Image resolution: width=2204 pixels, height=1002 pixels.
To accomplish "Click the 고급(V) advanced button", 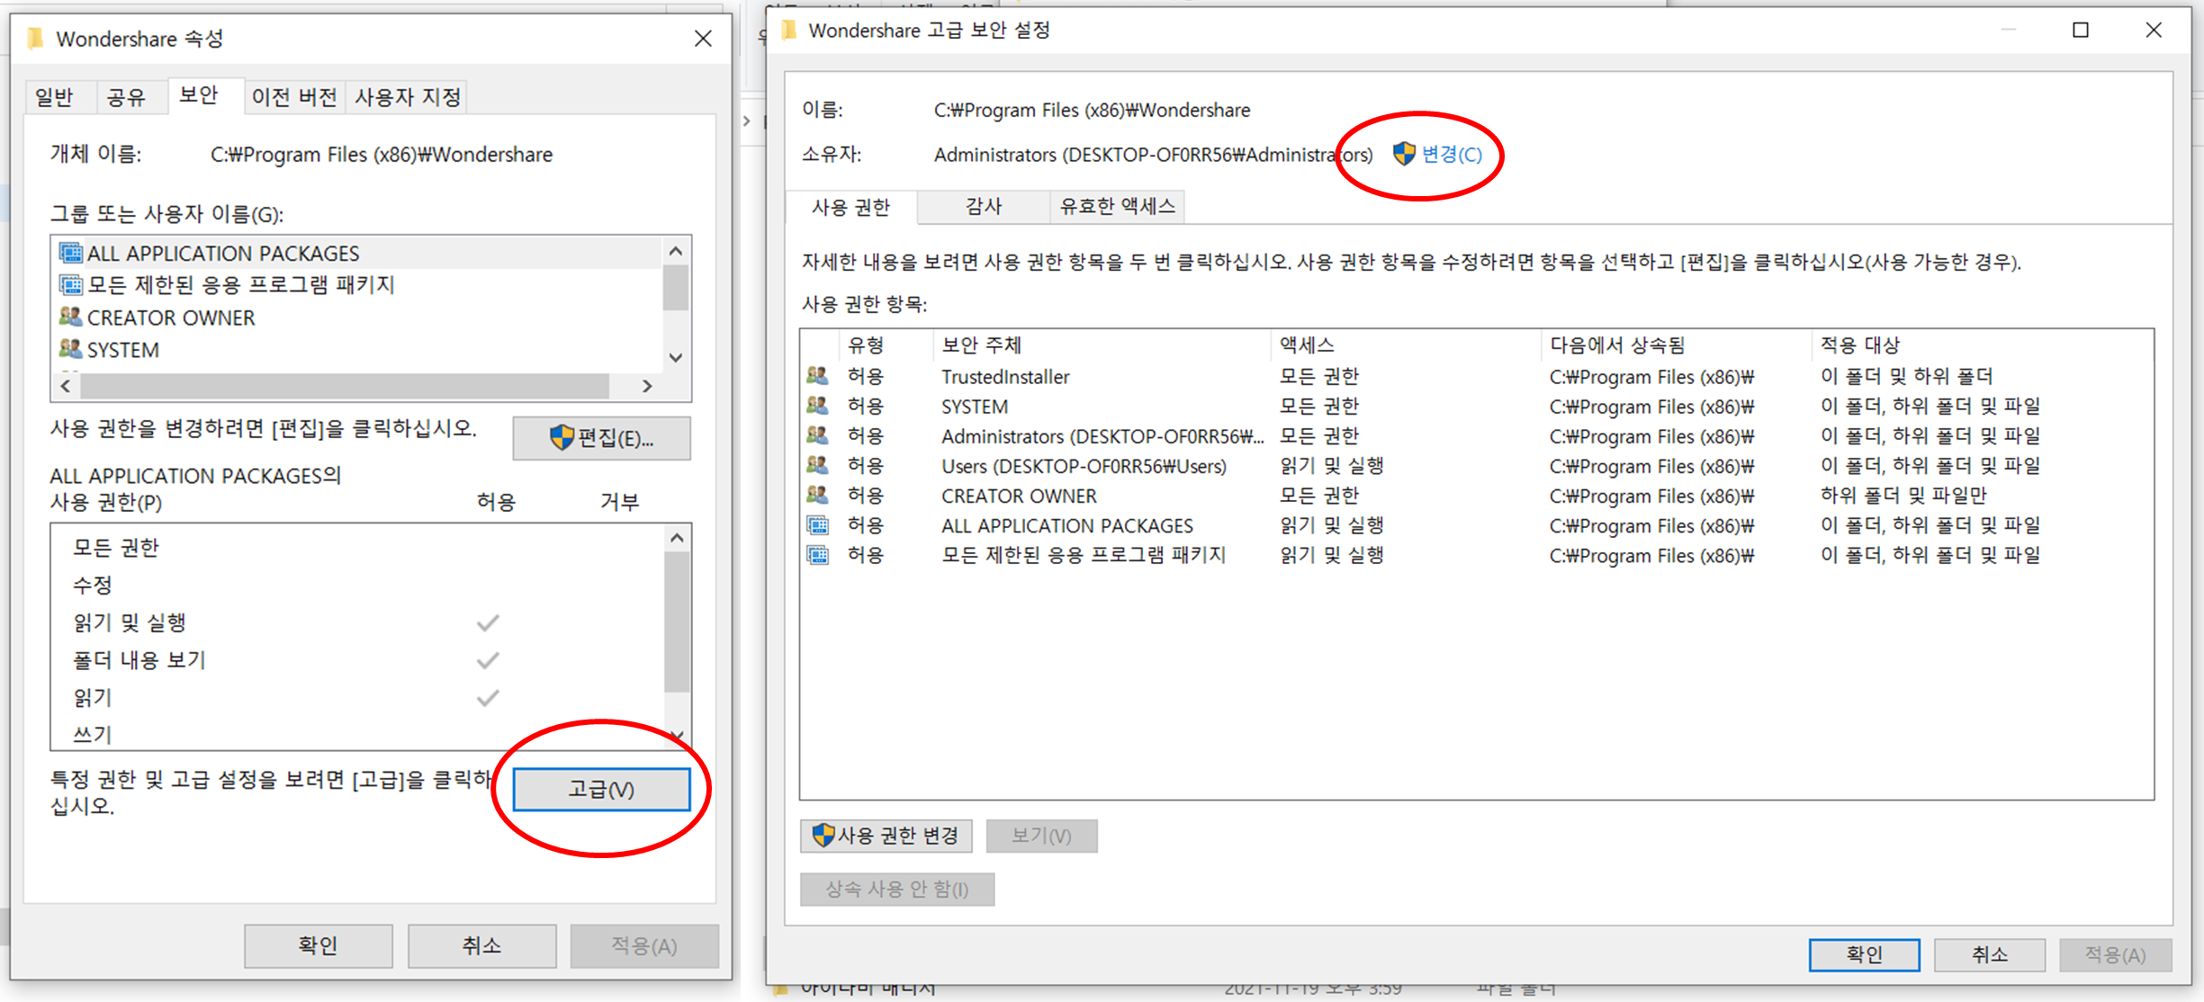I will 601,789.
